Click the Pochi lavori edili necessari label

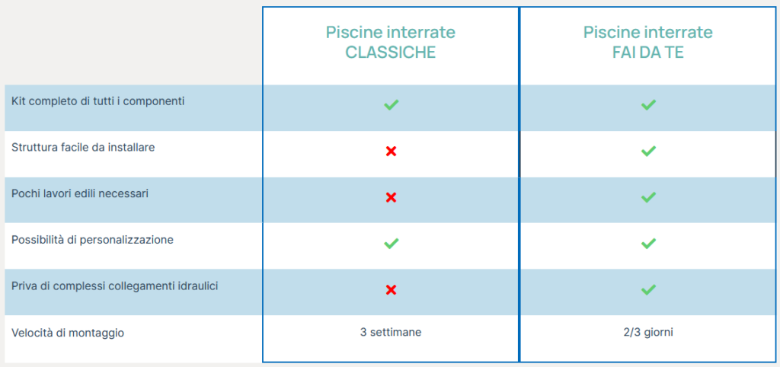pos(80,193)
